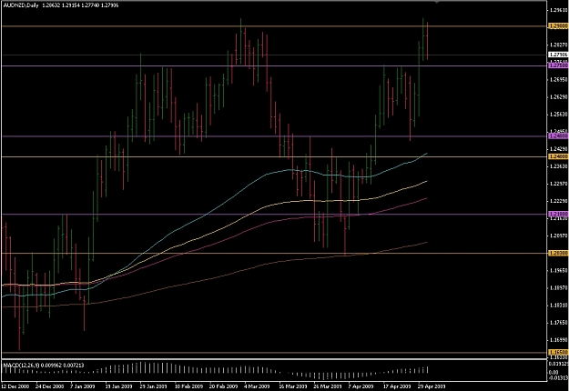The image size is (569, 391).
Task: Click the latest red candlestick bar
Action: [428, 41]
